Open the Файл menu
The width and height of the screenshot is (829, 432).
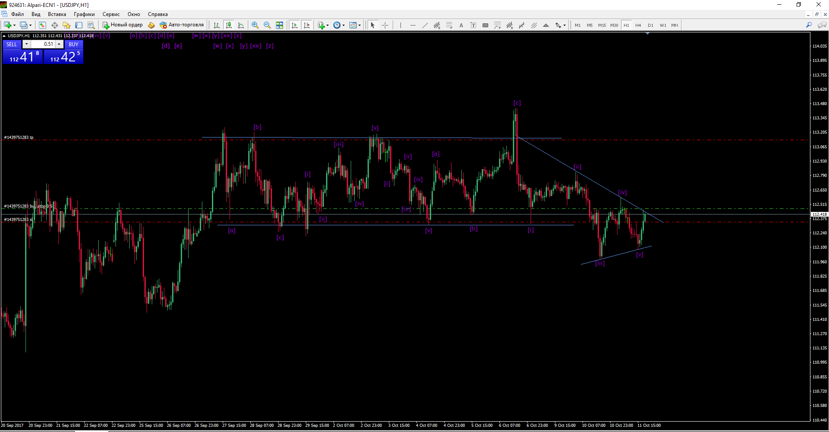click(18, 14)
